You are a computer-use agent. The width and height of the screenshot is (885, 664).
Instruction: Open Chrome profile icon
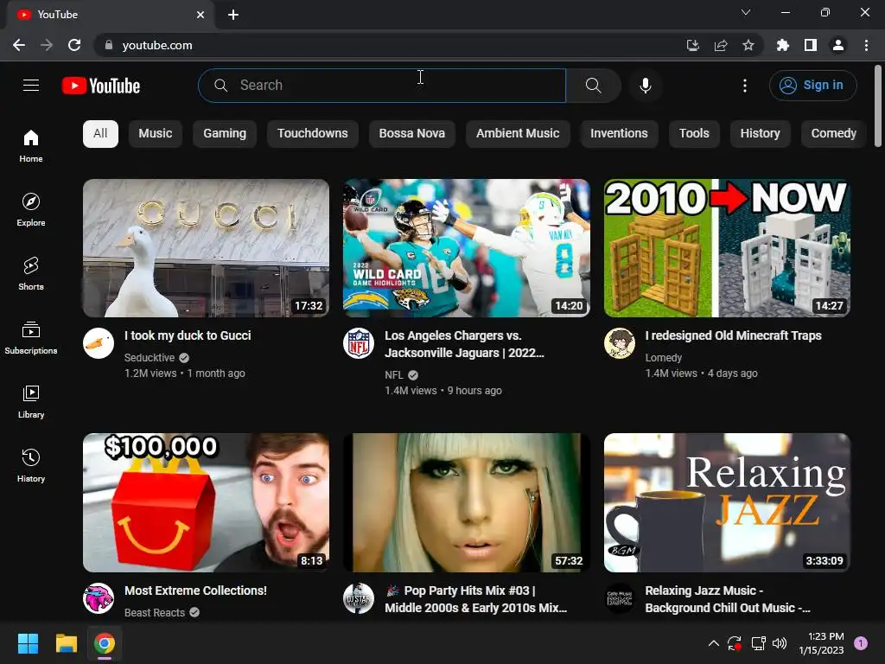(838, 45)
